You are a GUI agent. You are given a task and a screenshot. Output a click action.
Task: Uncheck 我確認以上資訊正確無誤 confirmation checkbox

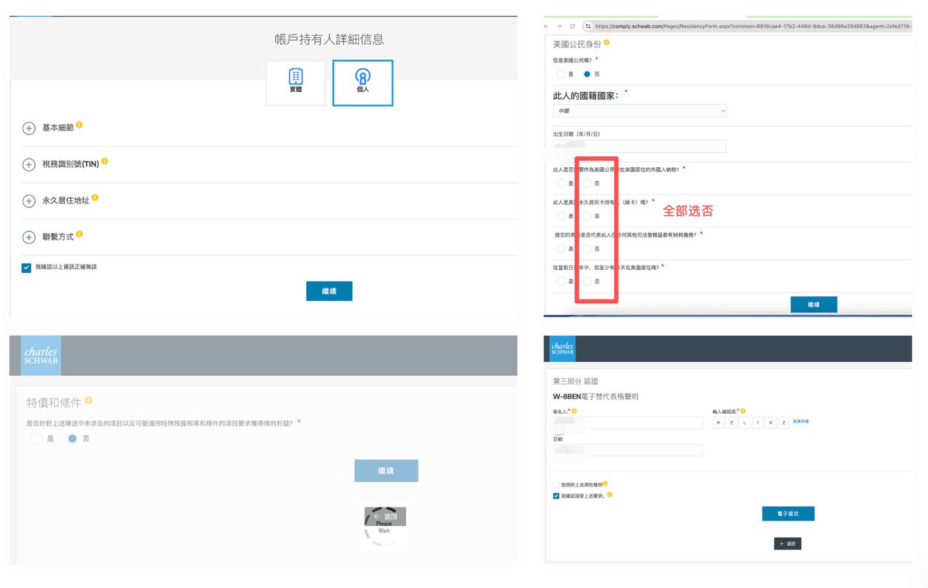[26, 266]
